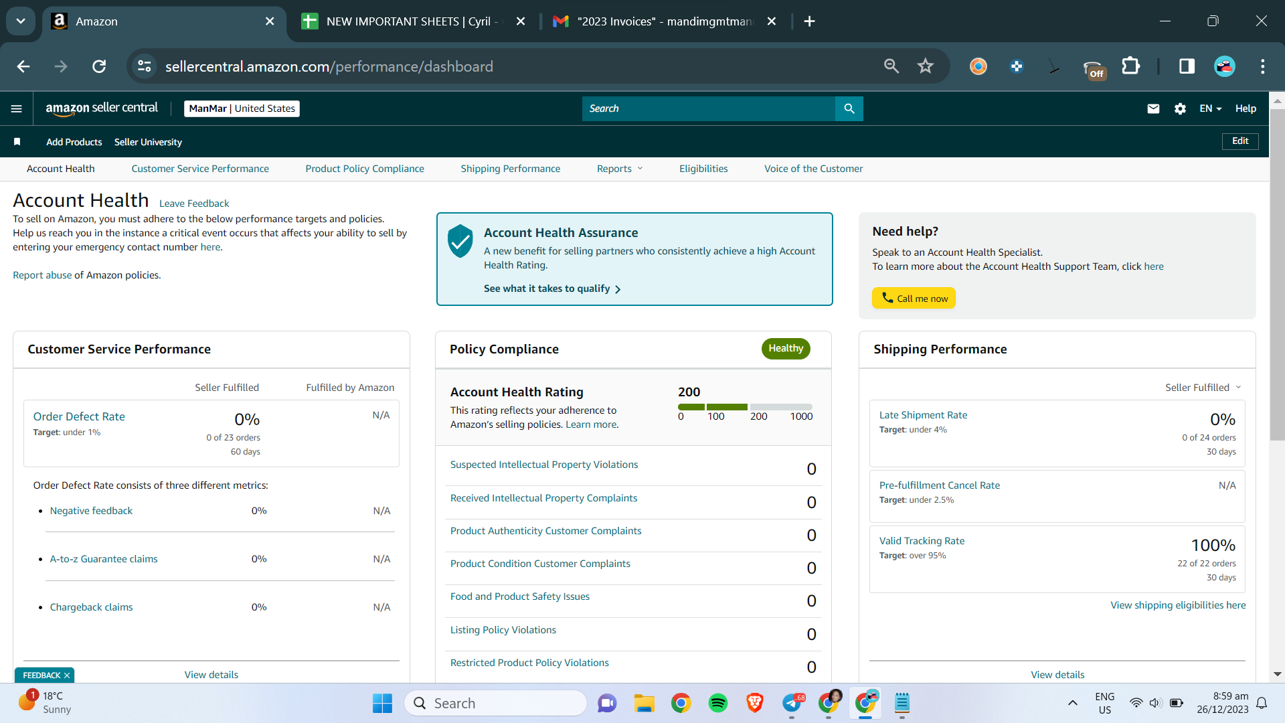Click the Edit button

[x=1240, y=141]
